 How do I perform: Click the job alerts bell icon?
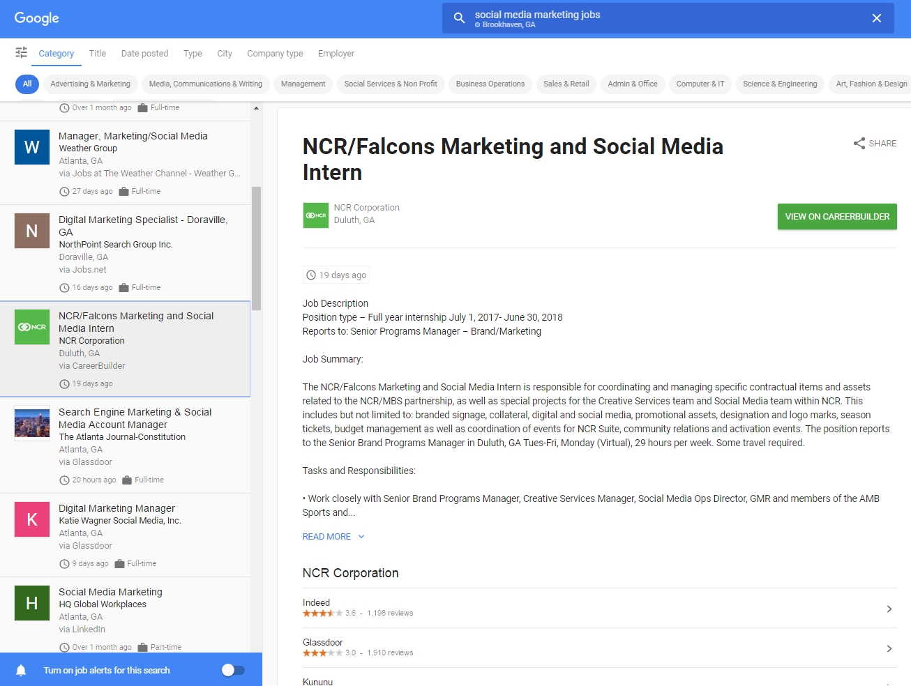pos(21,671)
